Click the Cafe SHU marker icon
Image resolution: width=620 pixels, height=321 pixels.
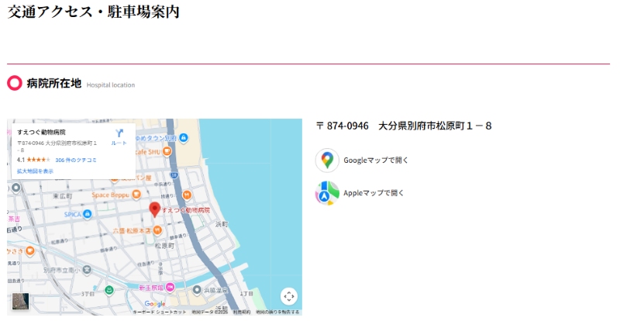[167, 152]
